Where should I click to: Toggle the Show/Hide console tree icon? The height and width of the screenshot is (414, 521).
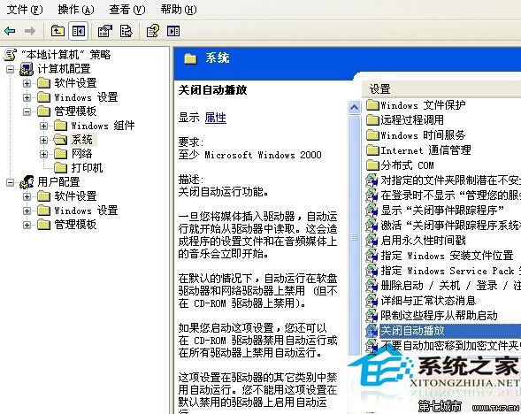(x=79, y=31)
